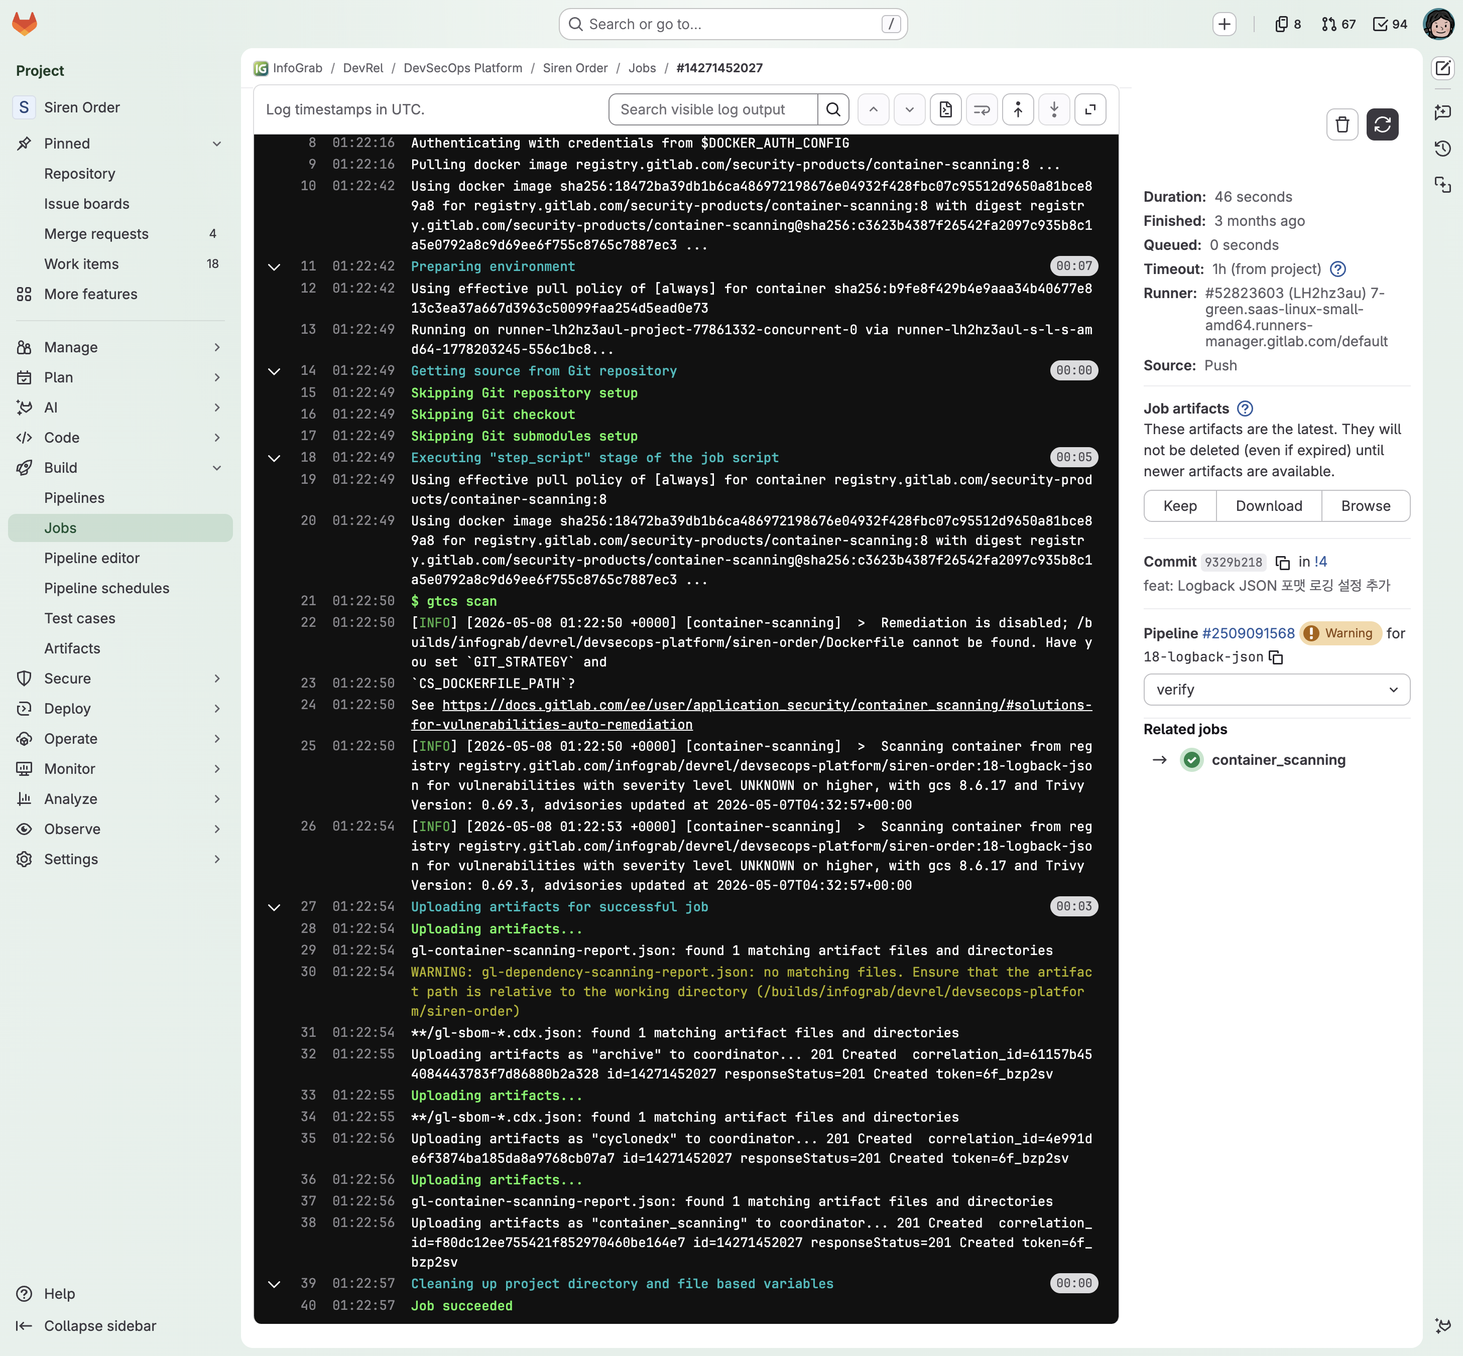Screen dimensions: 1463x1356
Task: Browse the job artifacts
Action: coord(1366,506)
